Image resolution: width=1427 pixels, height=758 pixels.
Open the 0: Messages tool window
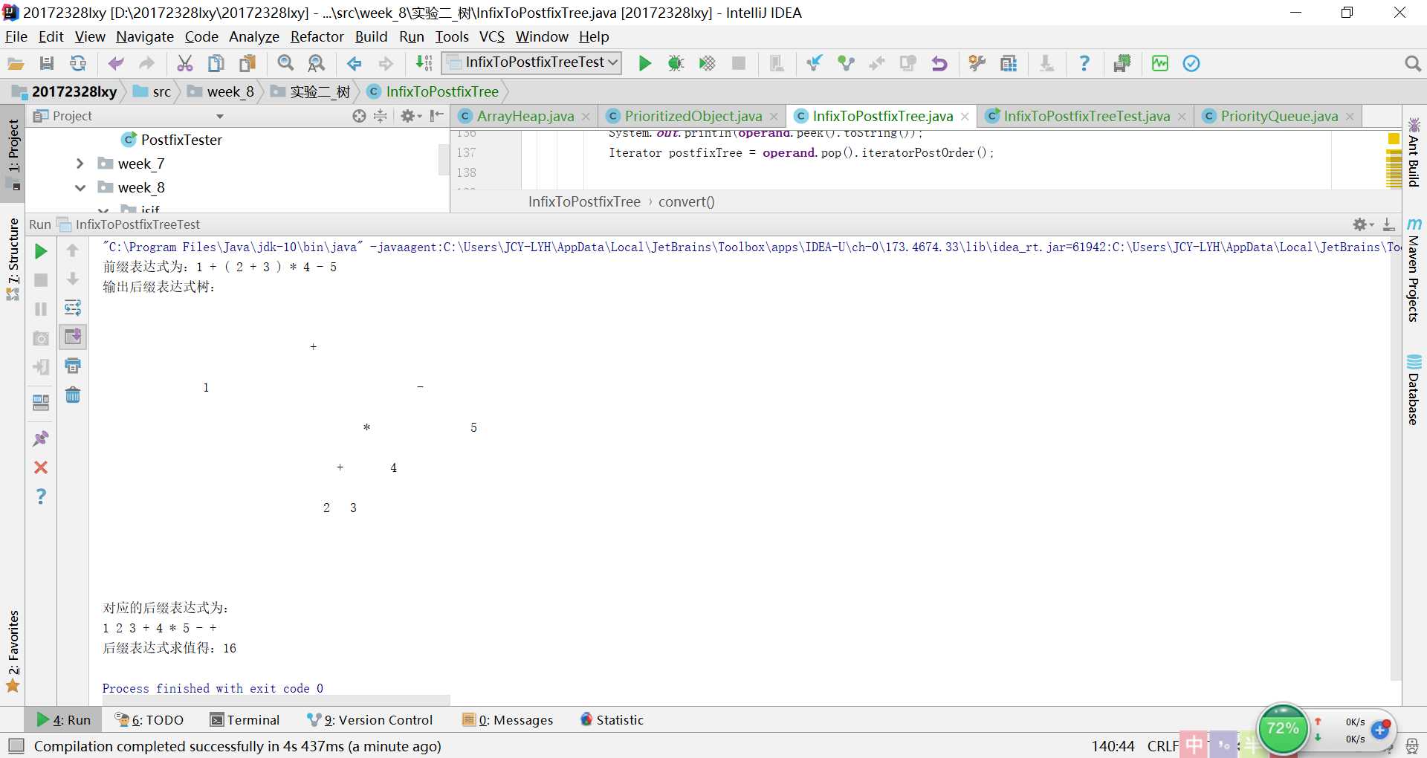click(x=508, y=719)
